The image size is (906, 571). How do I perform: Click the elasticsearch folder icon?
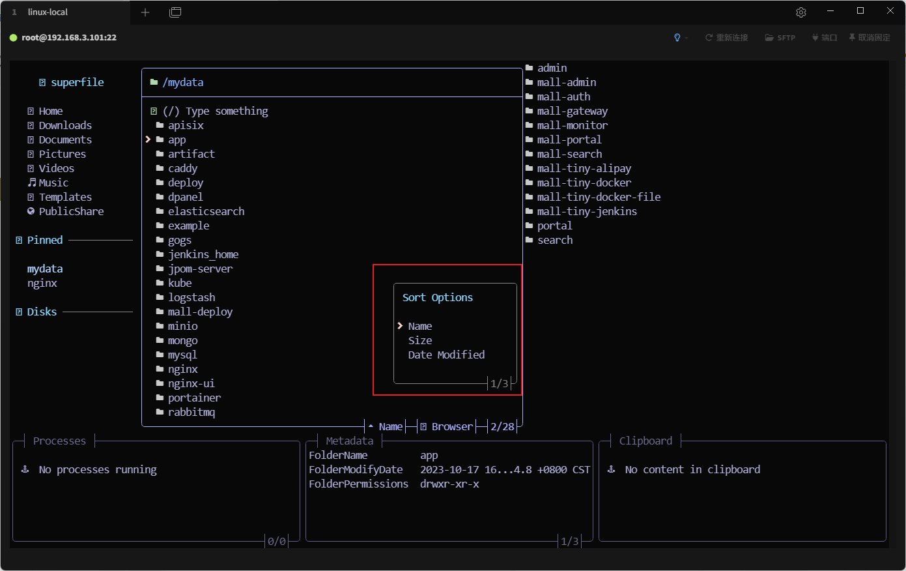(160, 211)
